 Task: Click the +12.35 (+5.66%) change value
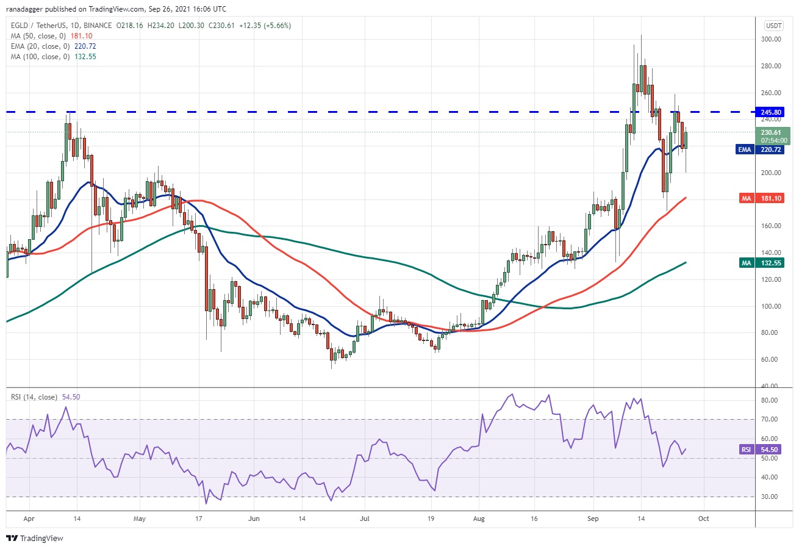[x=266, y=26]
